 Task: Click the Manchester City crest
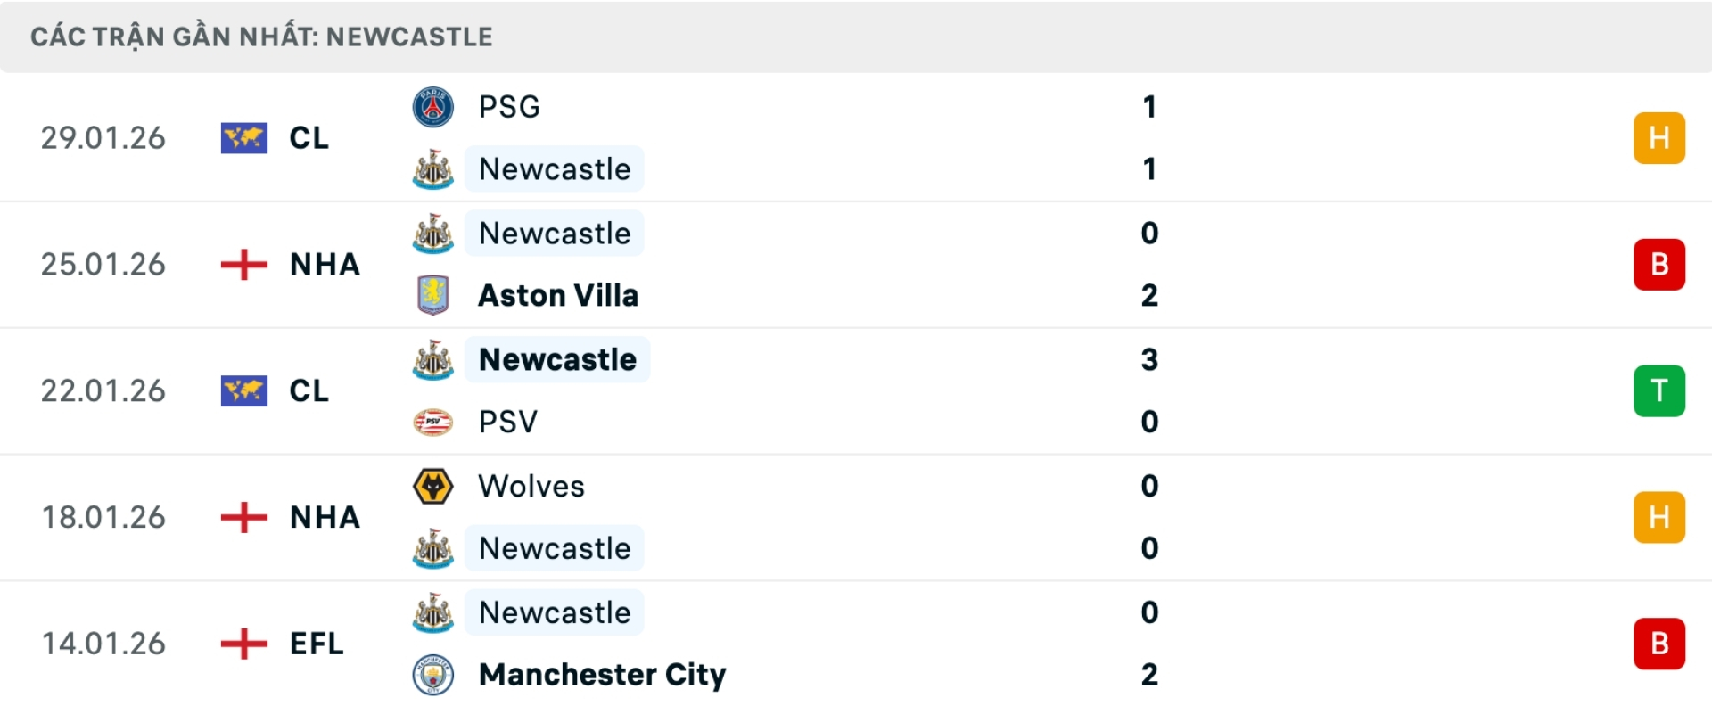(x=433, y=675)
